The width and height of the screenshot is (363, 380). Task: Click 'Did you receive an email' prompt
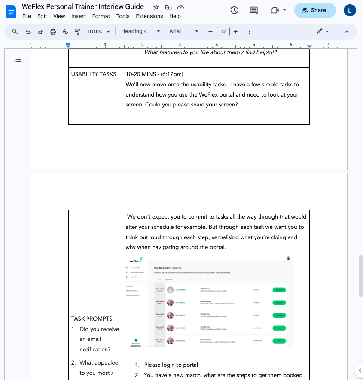click(x=99, y=339)
